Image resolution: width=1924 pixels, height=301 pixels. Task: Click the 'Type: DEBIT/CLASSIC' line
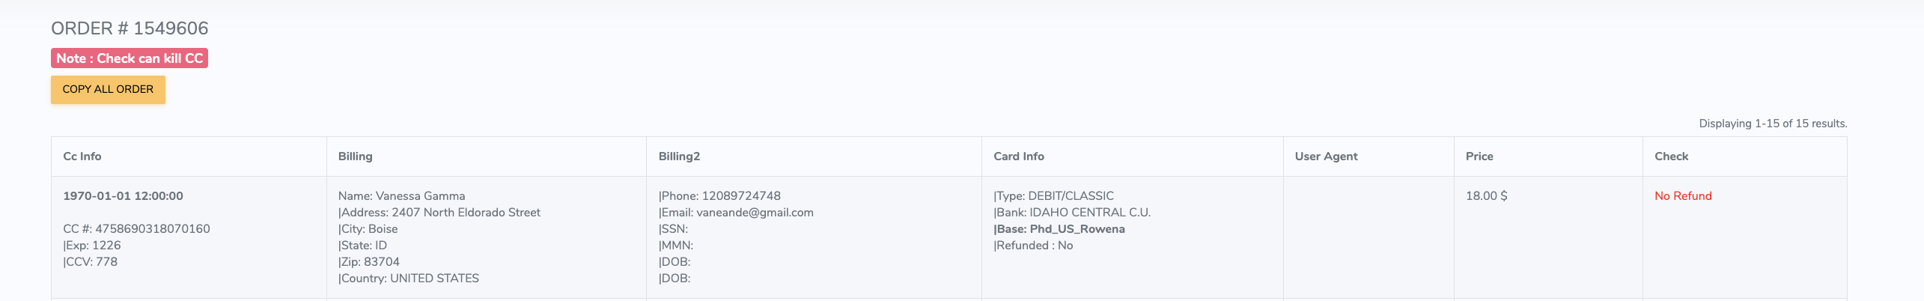point(1053,196)
